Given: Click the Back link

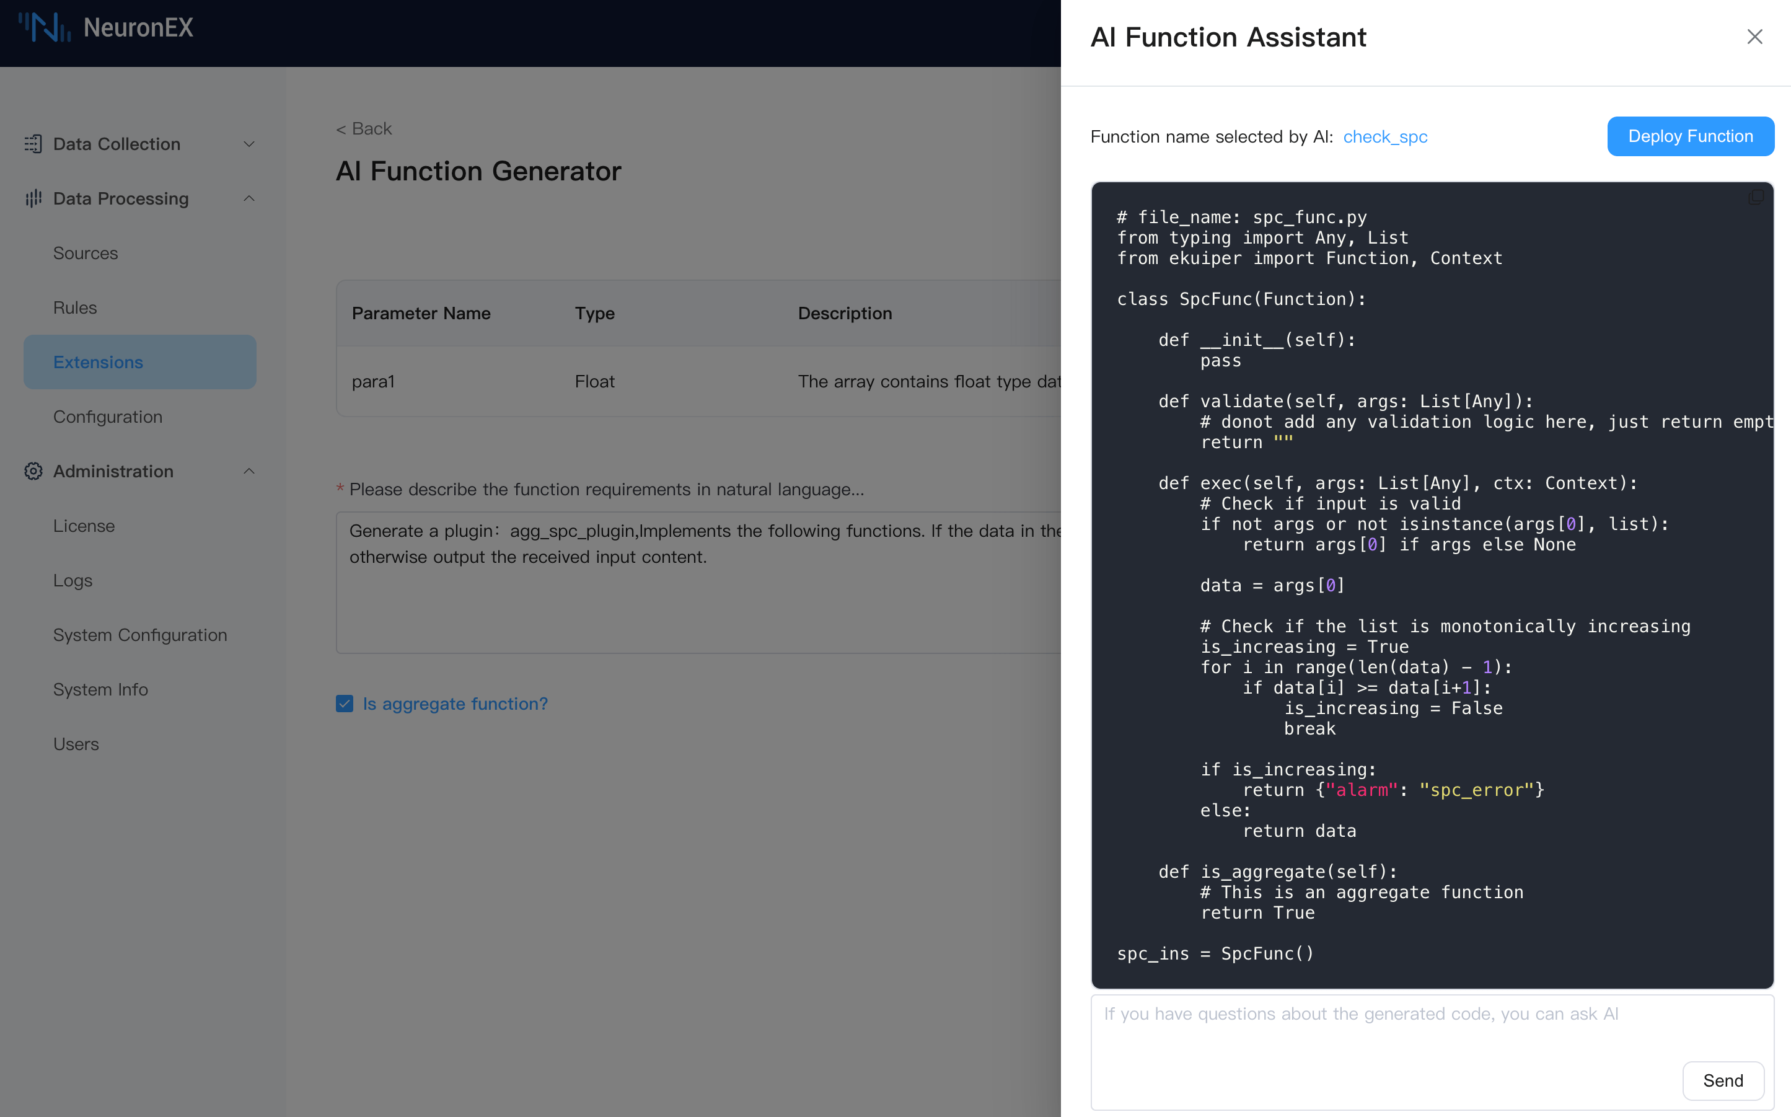Looking at the screenshot, I should pyautogui.click(x=364, y=128).
